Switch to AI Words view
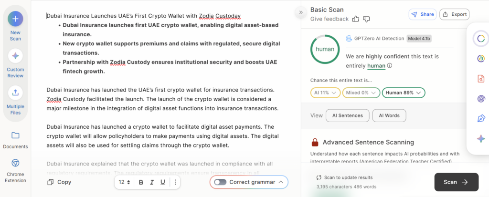 (389, 115)
